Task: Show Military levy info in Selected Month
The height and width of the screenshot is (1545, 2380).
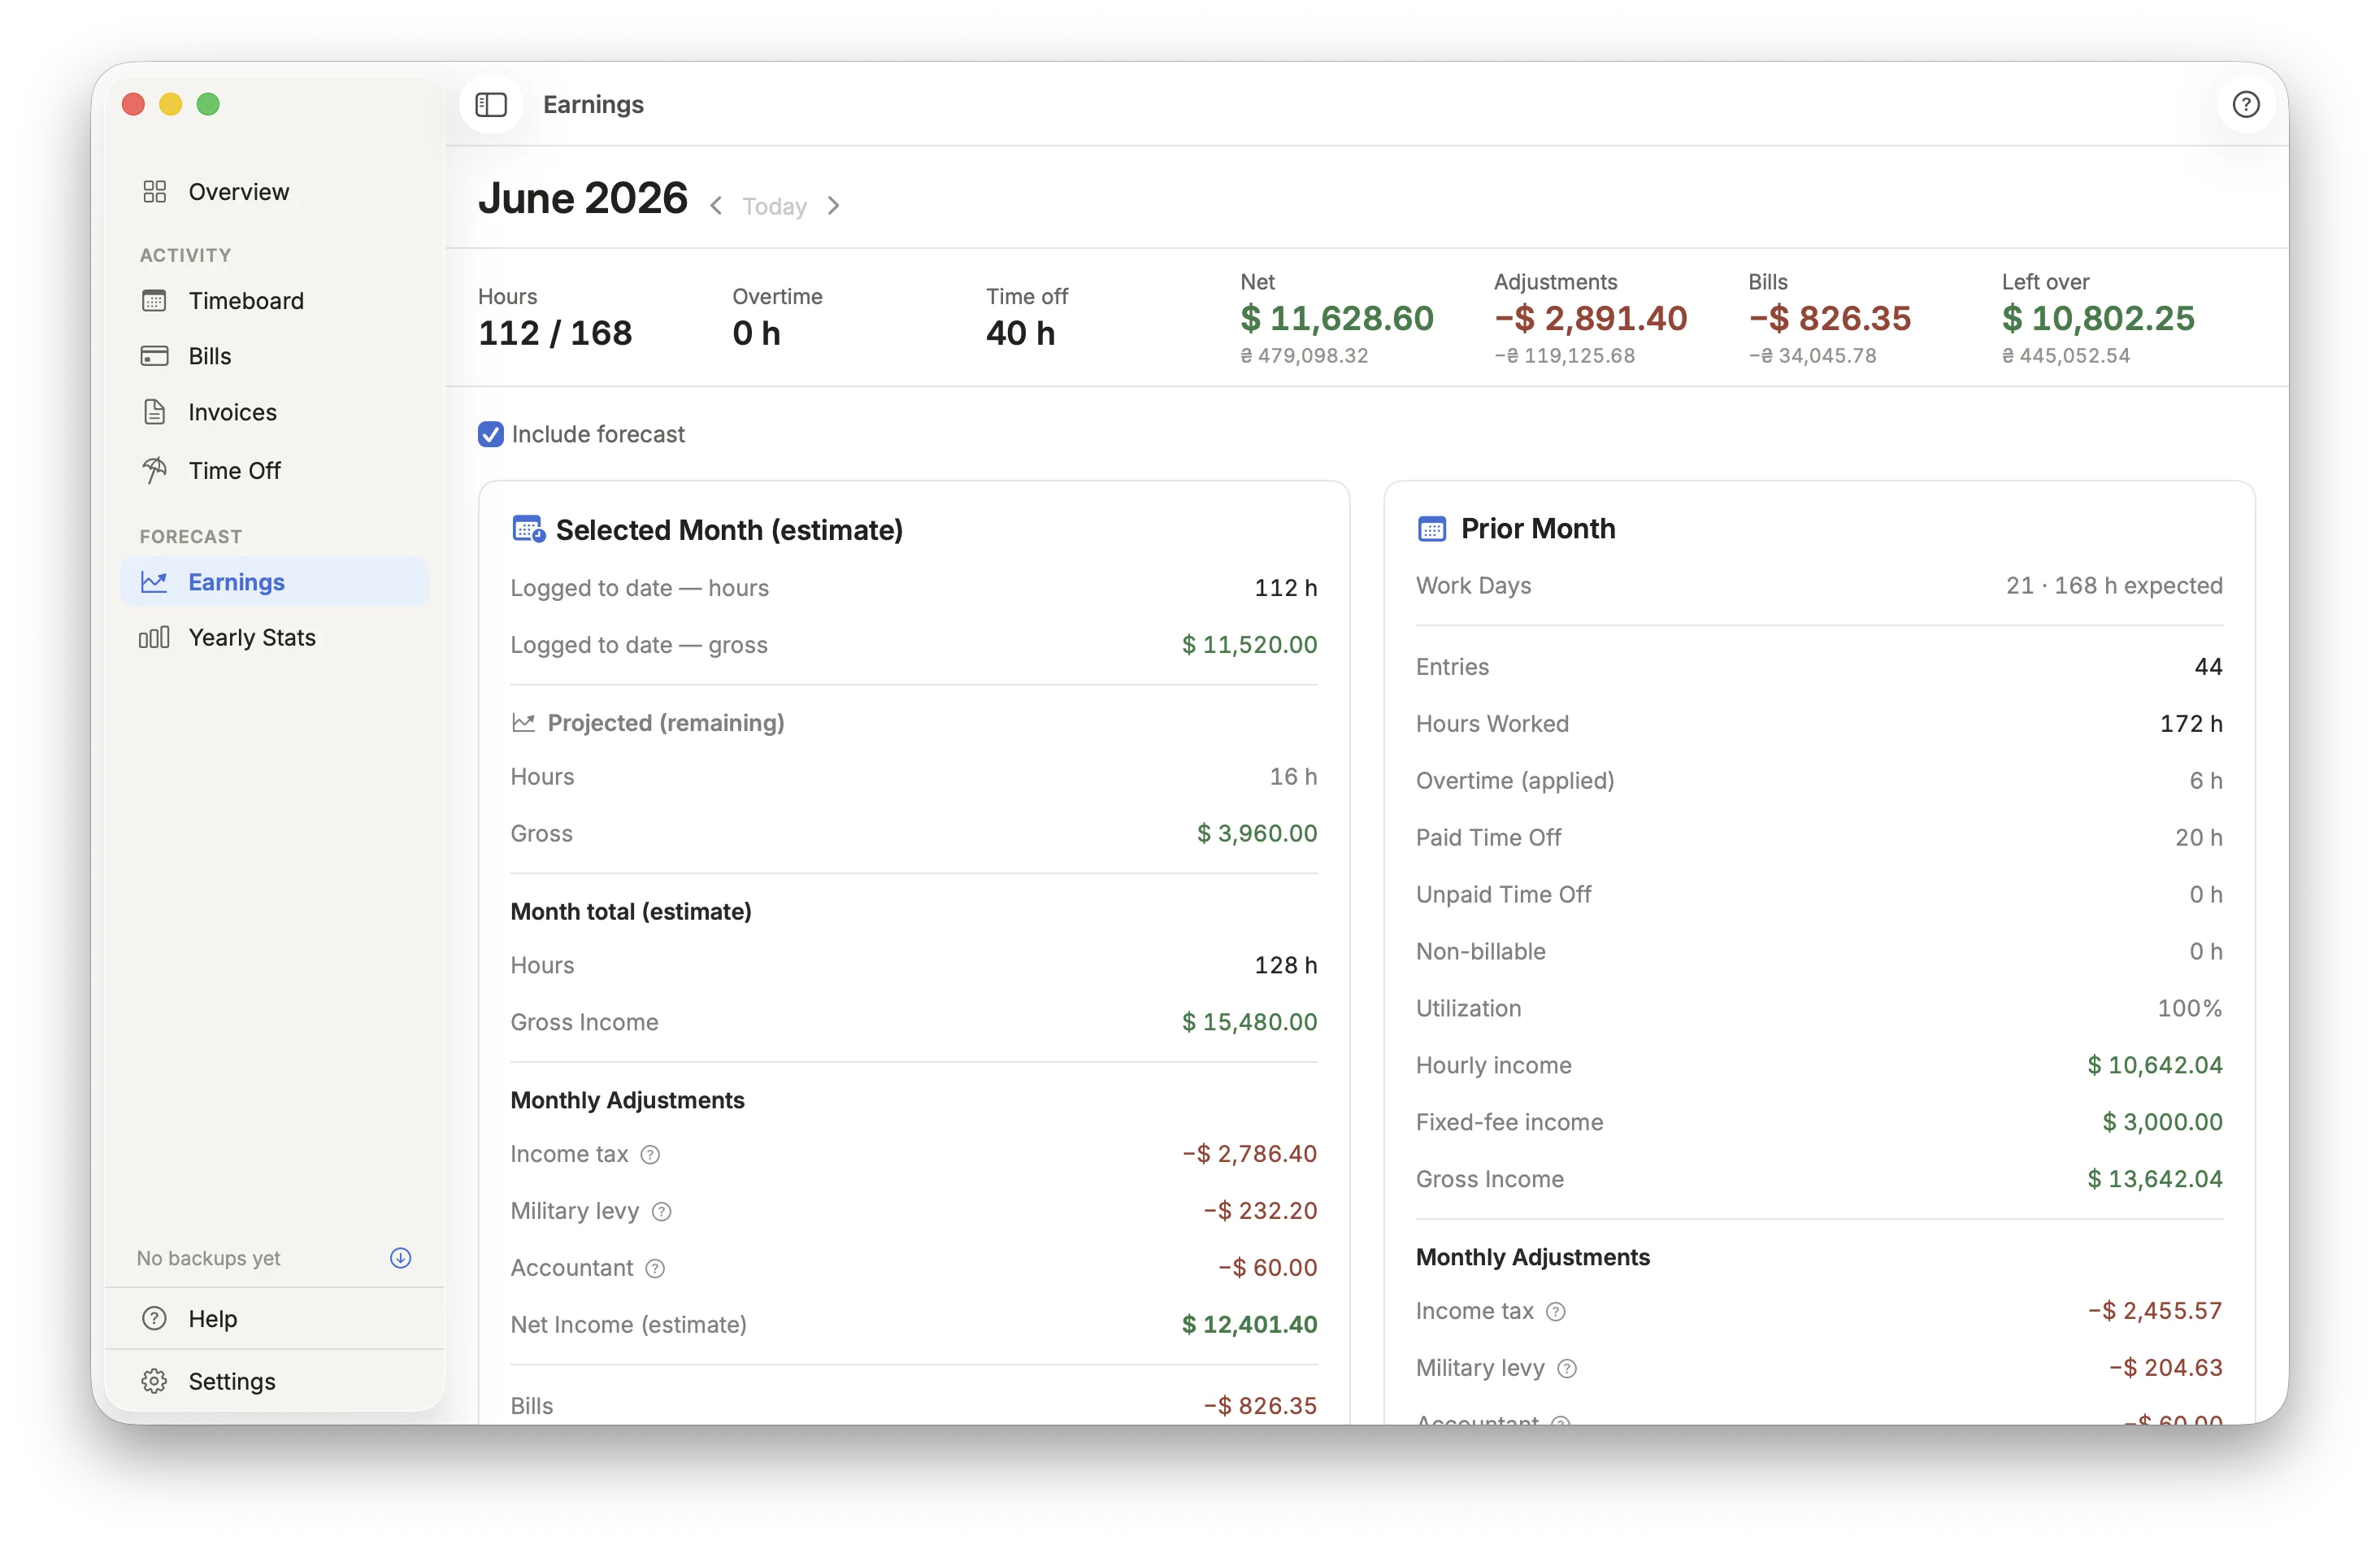Action: click(661, 1212)
